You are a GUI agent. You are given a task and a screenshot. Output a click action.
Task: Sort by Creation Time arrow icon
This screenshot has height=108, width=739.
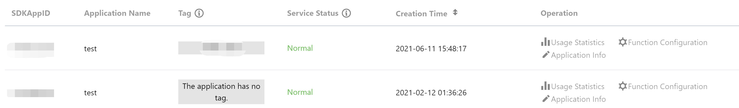pyautogui.click(x=455, y=12)
